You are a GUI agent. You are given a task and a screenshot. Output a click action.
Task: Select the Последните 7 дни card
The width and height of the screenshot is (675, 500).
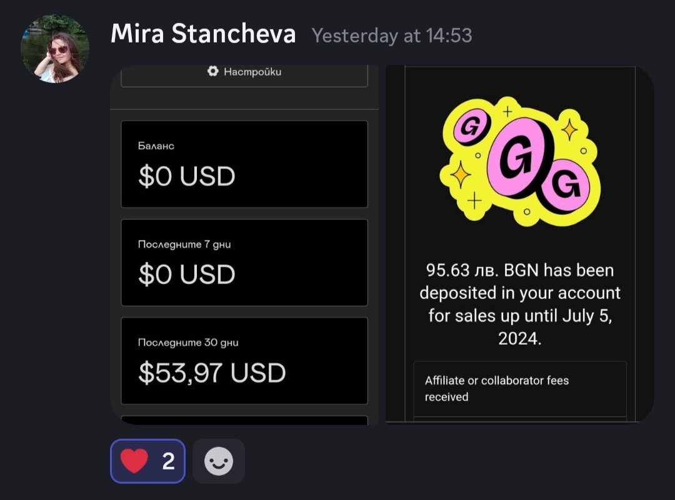click(244, 262)
